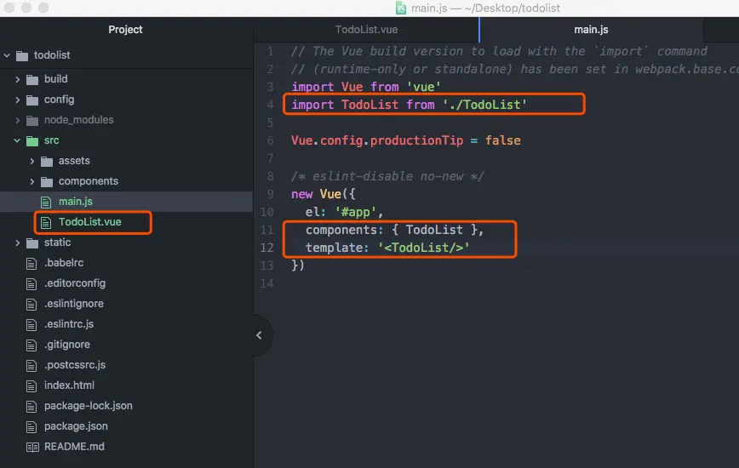Click the title bar main.js document icon
This screenshot has height=468, width=739.
[401, 8]
